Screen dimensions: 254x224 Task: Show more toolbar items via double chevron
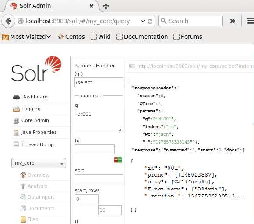coord(233,21)
